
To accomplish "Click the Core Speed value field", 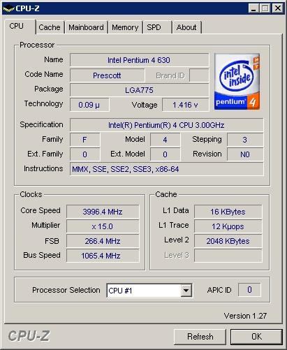I will 103,212.
